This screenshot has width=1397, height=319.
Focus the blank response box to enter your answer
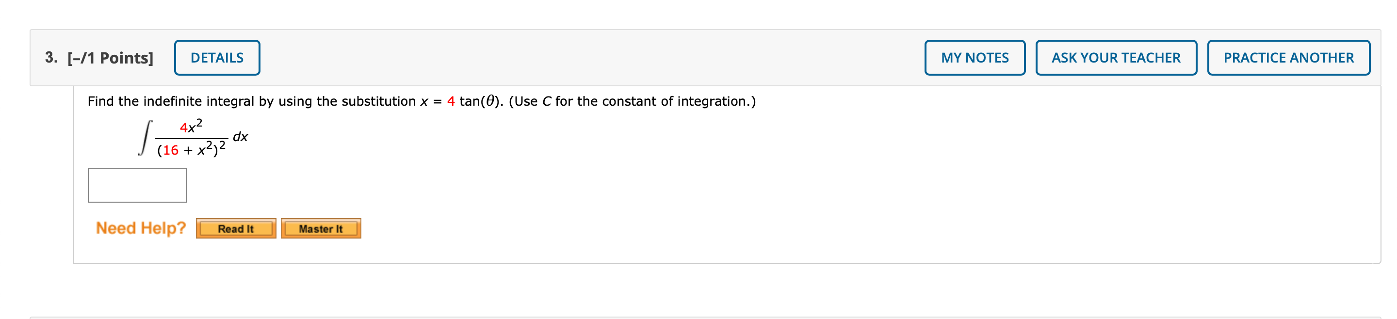click(136, 185)
